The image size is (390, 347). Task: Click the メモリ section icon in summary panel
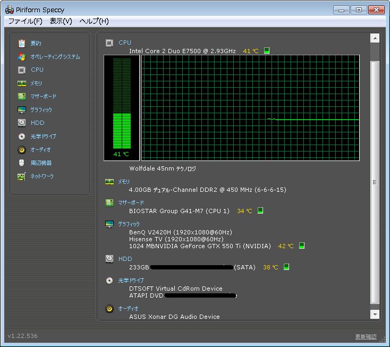click(x=109, y=182)
